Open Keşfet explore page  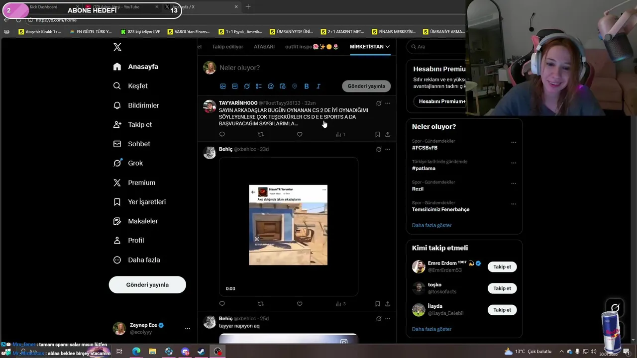coord(130,86)
